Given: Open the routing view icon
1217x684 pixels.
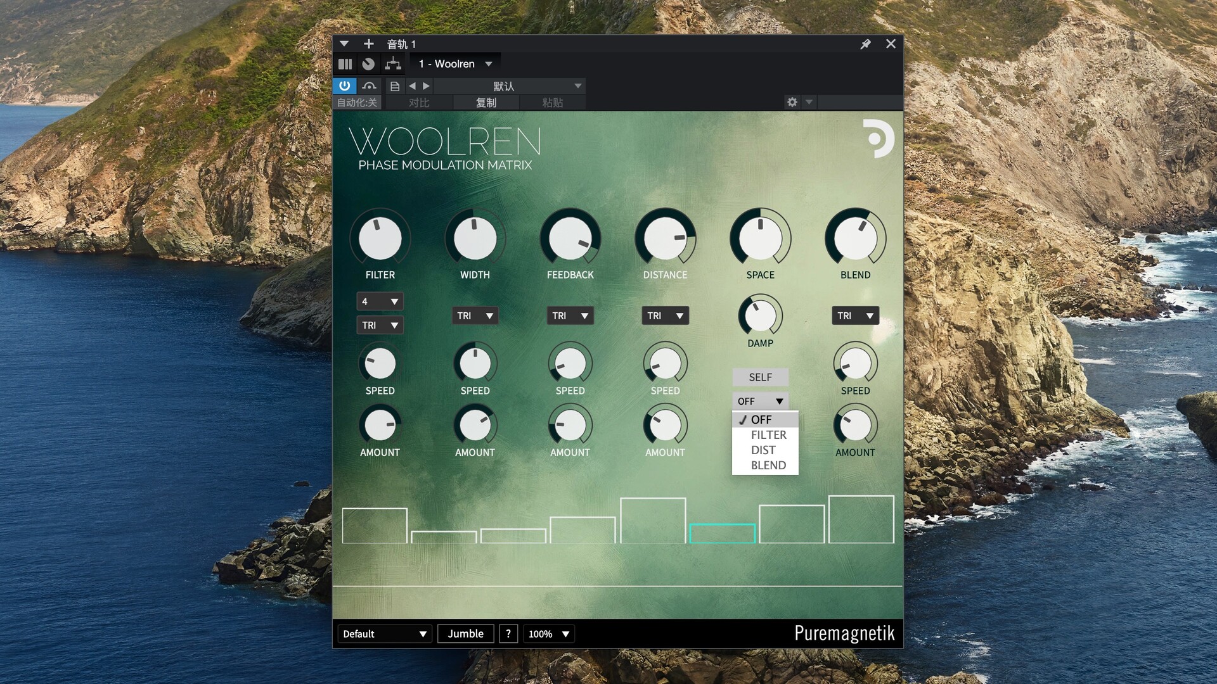Looking at the screenshot, I should 393,64.
